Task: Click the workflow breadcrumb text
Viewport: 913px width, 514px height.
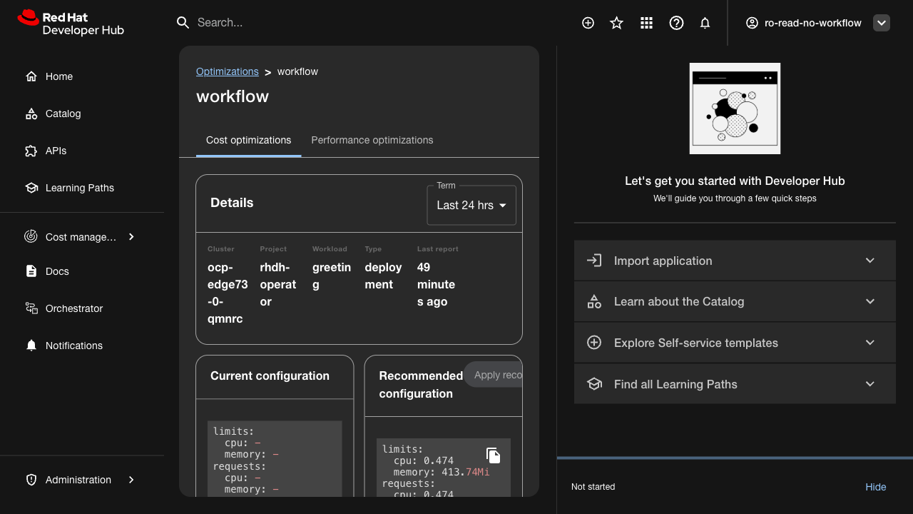Action: [297, 71]
